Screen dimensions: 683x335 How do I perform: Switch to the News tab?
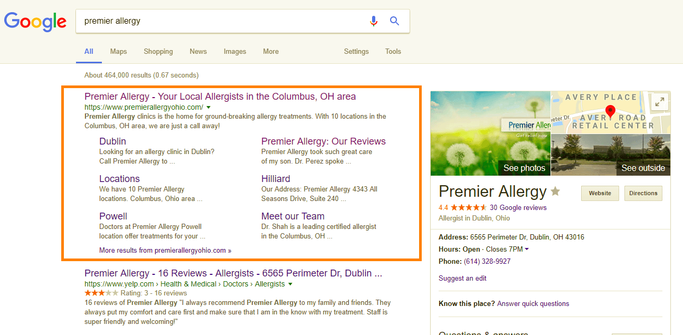coord(198,51)
